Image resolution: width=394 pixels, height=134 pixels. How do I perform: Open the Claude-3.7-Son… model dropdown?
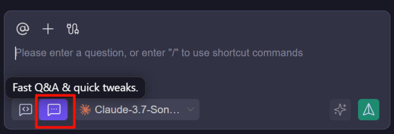[138, 110]
